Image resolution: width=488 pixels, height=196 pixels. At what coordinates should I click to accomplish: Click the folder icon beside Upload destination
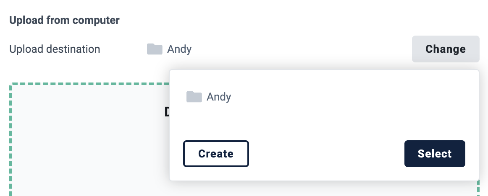point(155,49)
